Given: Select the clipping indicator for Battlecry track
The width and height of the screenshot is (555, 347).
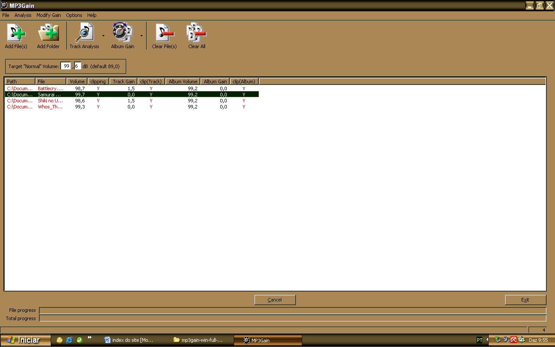Looking at the screenshot, I should [x=98, y=88].
